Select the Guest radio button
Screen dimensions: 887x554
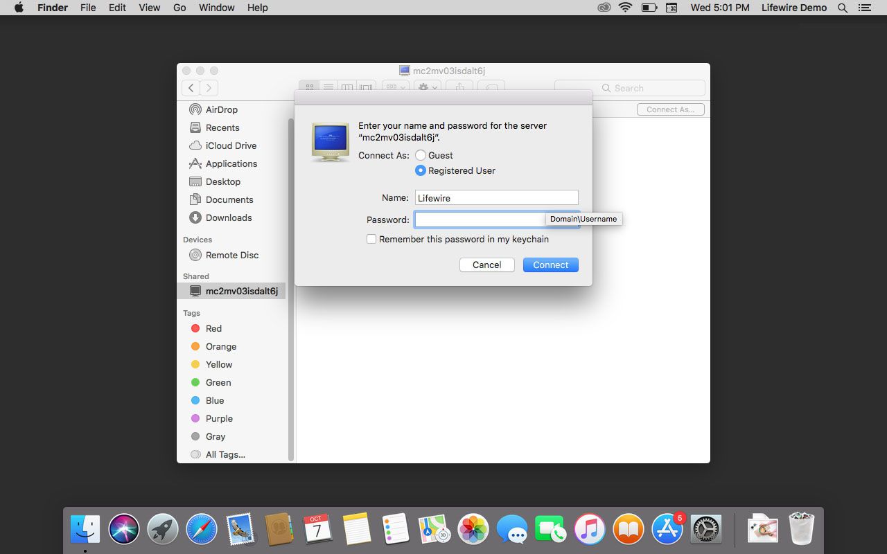(421, 155)
